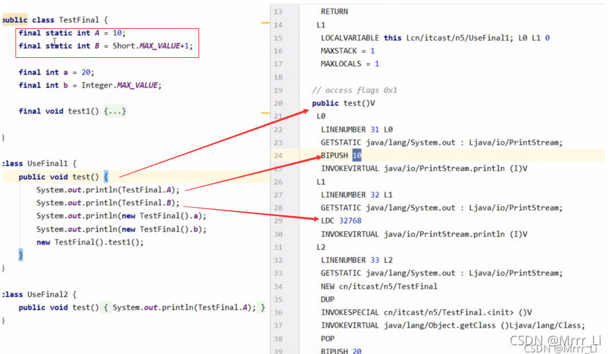The width and height of the screenshot is (611, 354).
Task: Click the LDC 32768 instruction
Action: pos(341,221)
